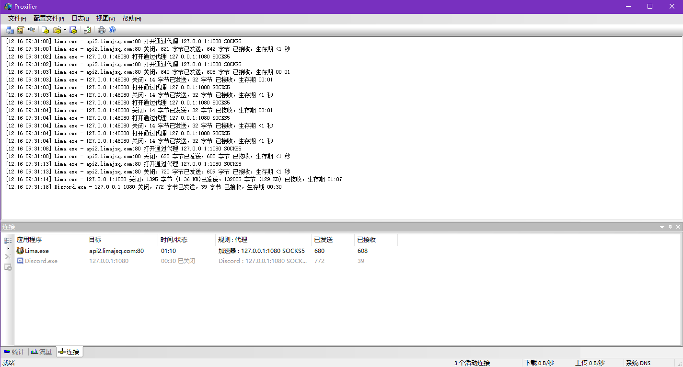Select the 连接 tab

69,352
